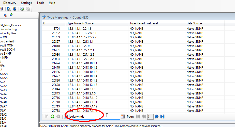Click the green add mapping plus icon
This screenshot has height=127, width=235.
coord(52,116)
